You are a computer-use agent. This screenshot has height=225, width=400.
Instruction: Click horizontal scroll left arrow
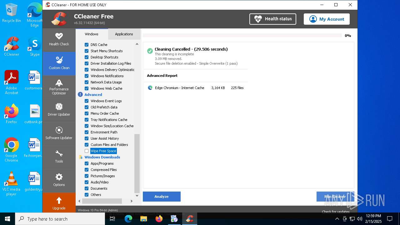[x=79, y=201]
